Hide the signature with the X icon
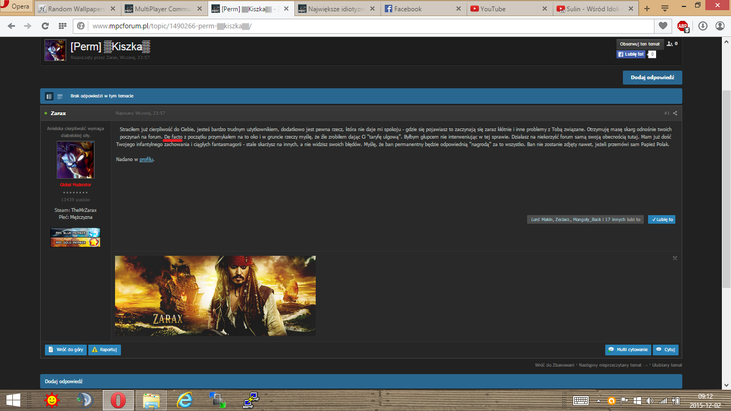Viewport: 731px width, 411px height. [675, 258]
